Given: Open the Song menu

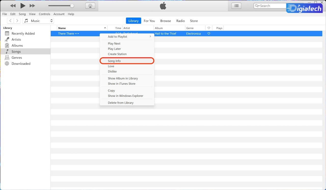Looking at the screenshot, I should (22, 14).
